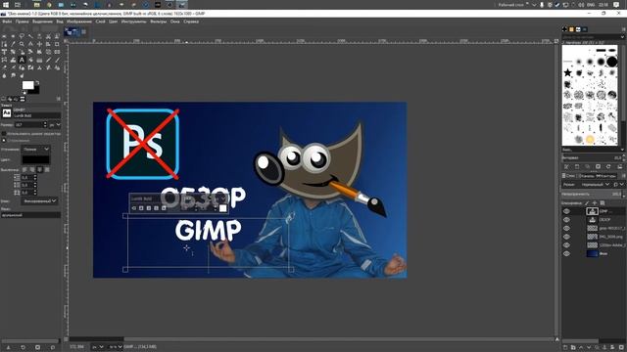Select the Rectangle Select tool
This screenshot has height=352, width=627.
pyautogui.click(x=4, y=36)
